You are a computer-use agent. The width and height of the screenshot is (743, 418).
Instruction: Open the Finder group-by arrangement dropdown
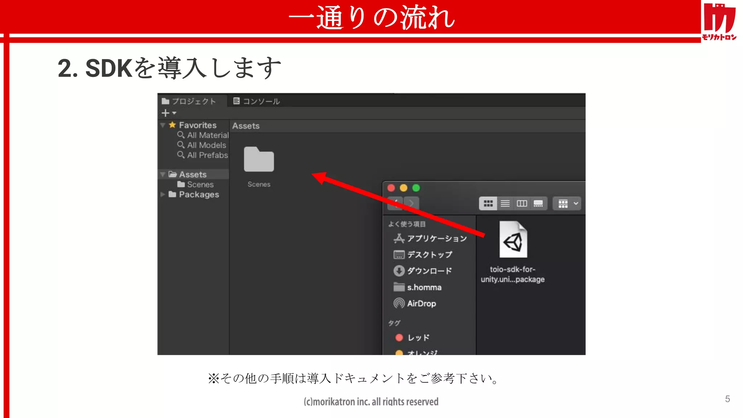point(567,204)
